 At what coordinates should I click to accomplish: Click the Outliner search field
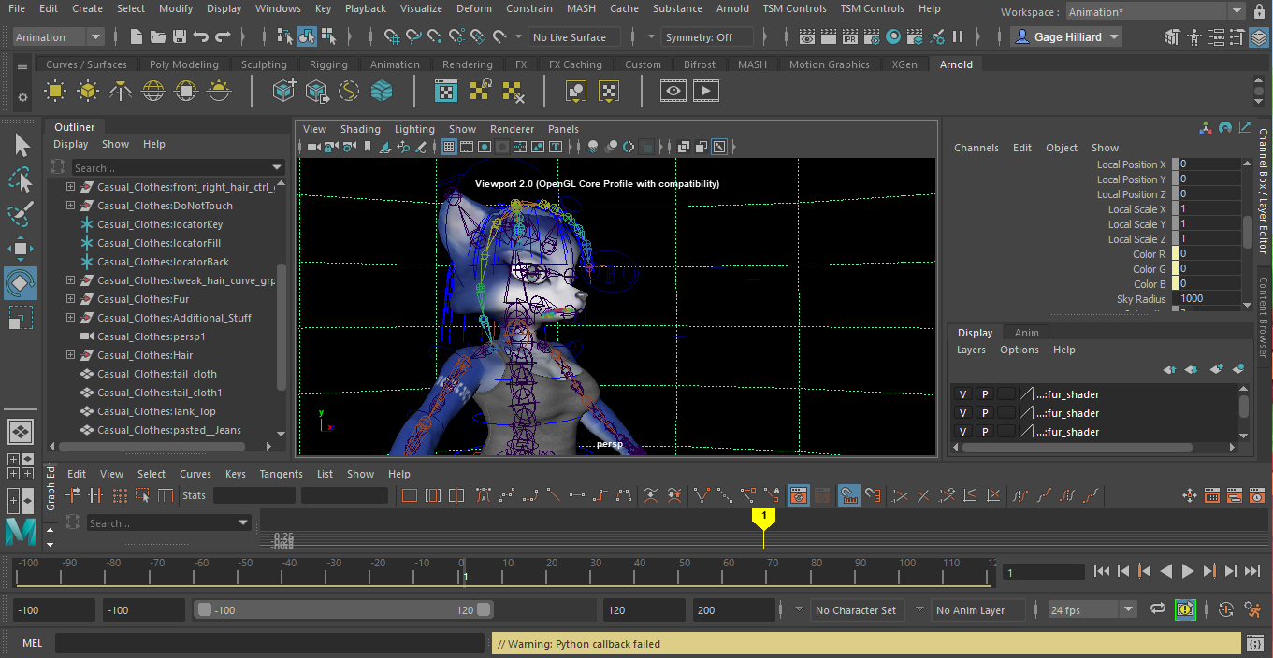point(178,167)
